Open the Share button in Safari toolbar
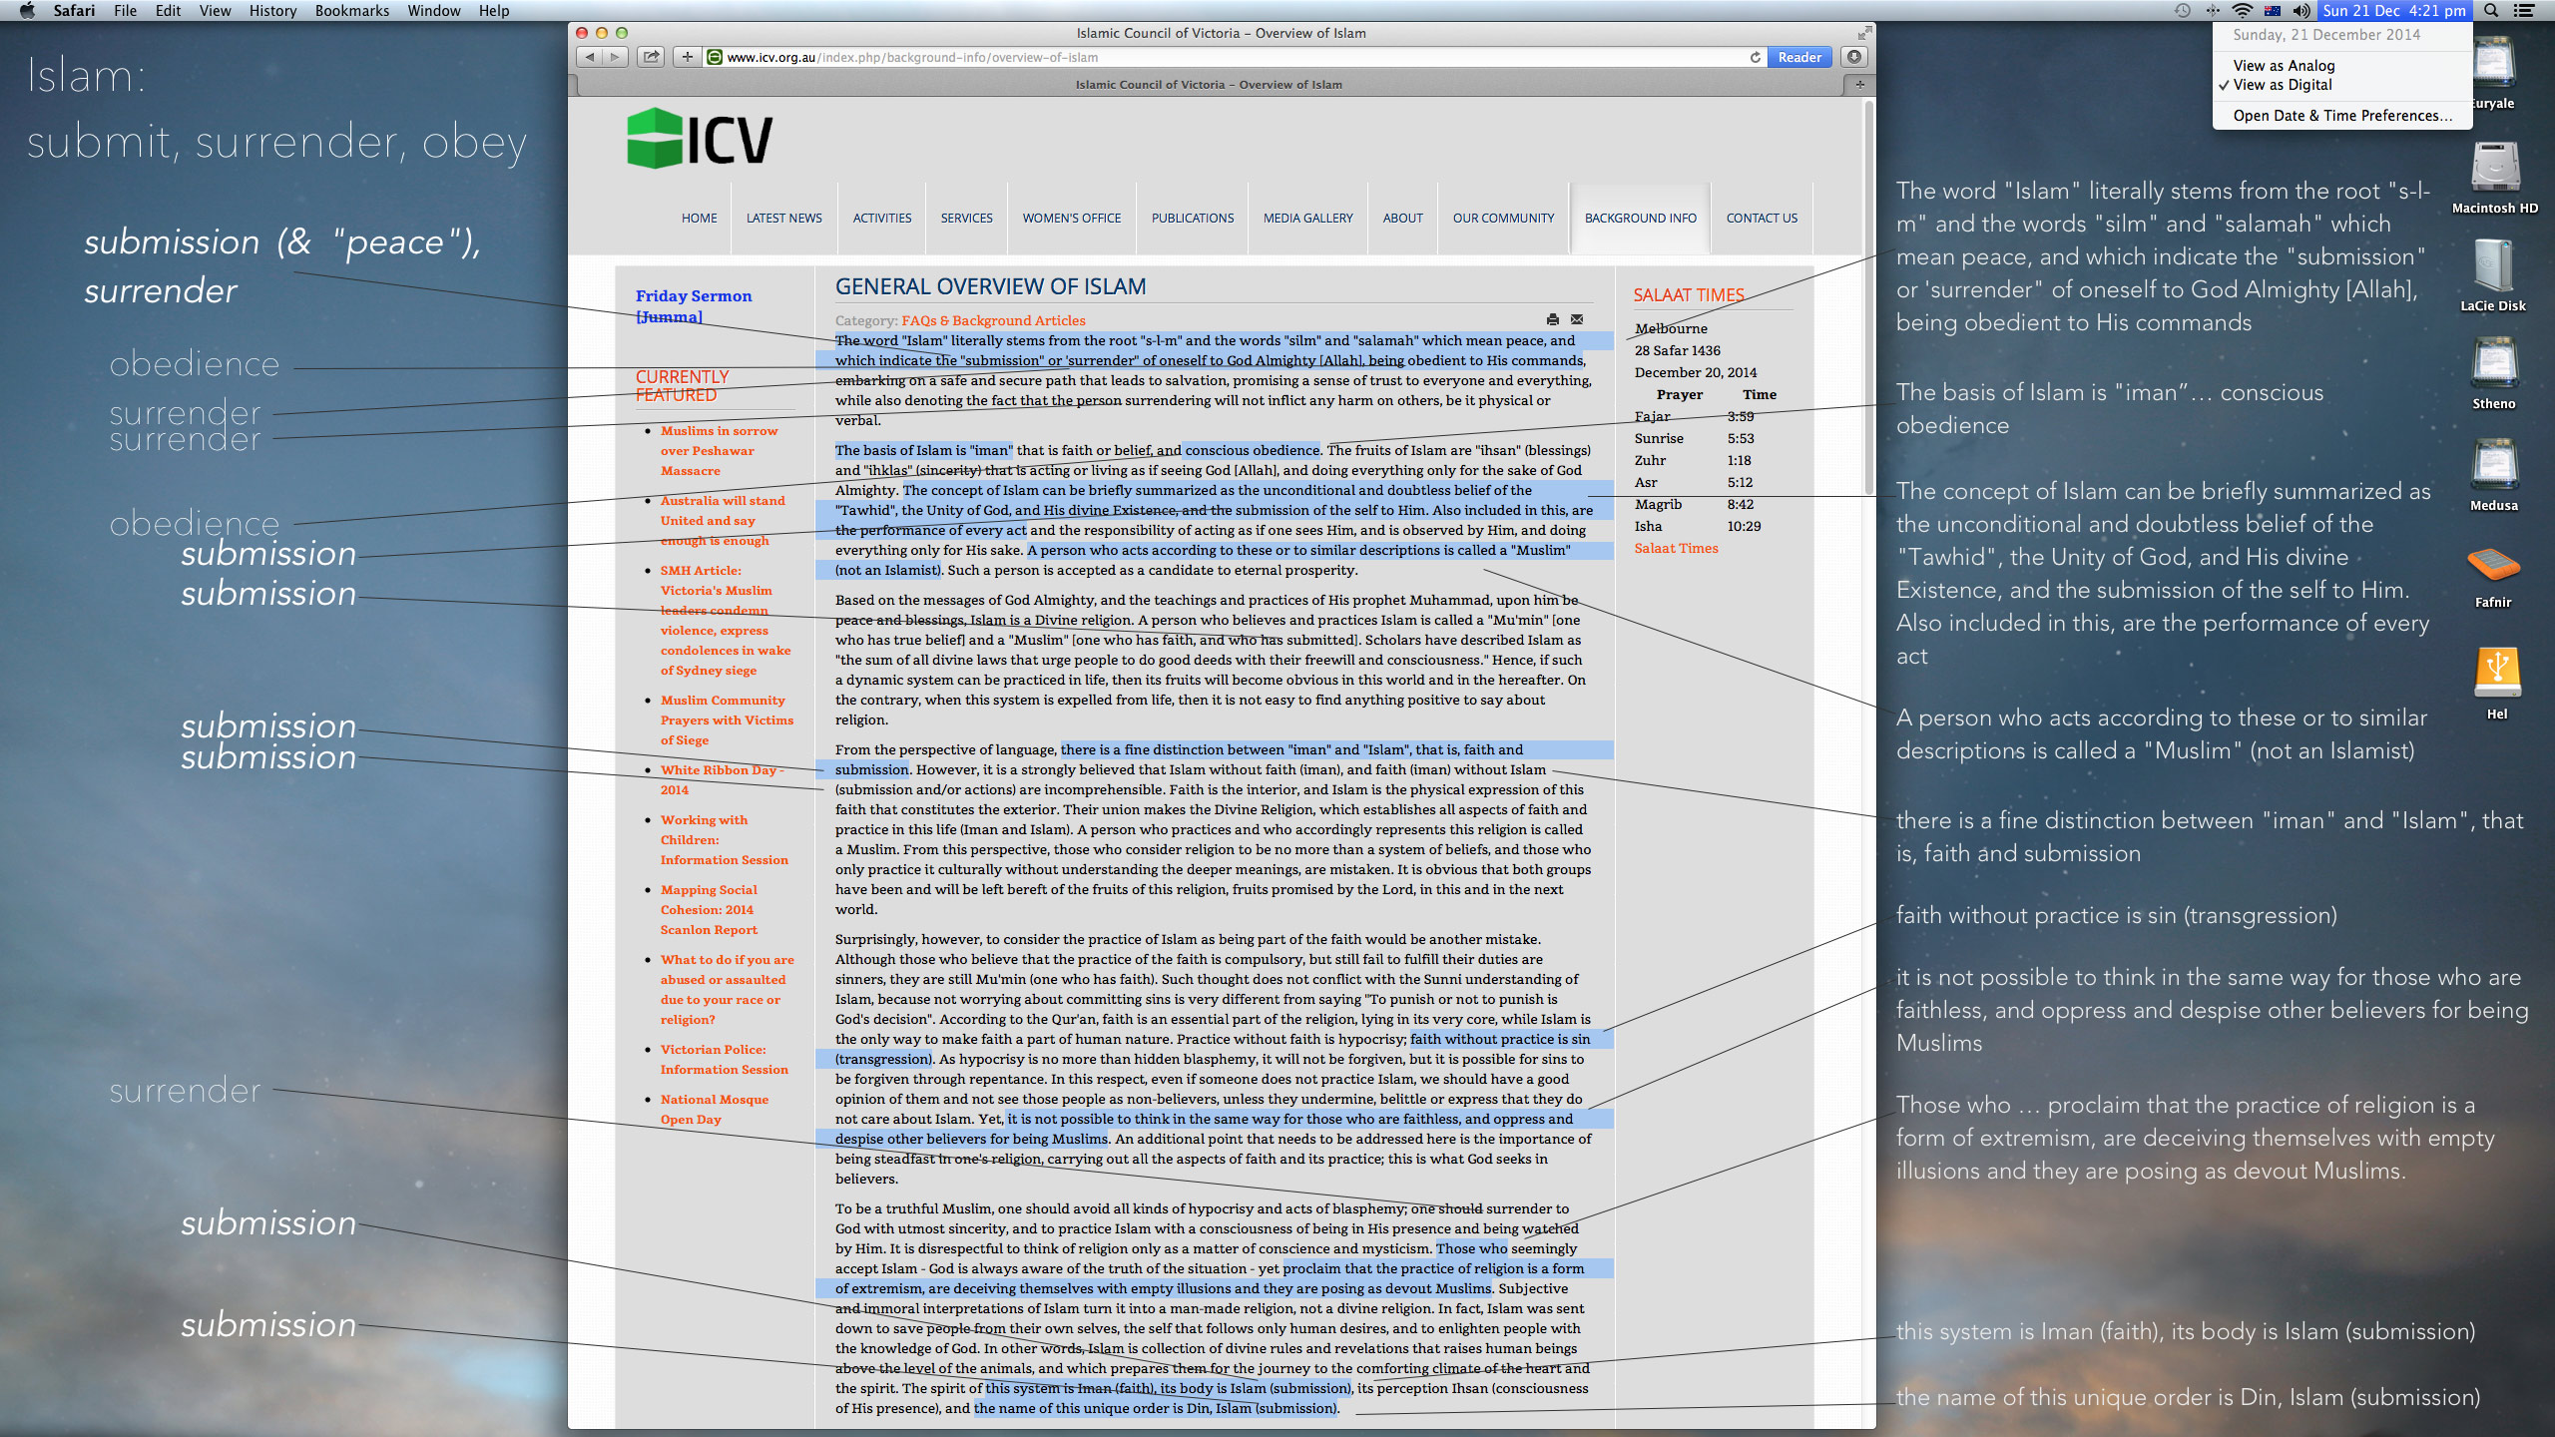Screen dimensions: 2555x1437 [x=652, y=57]
